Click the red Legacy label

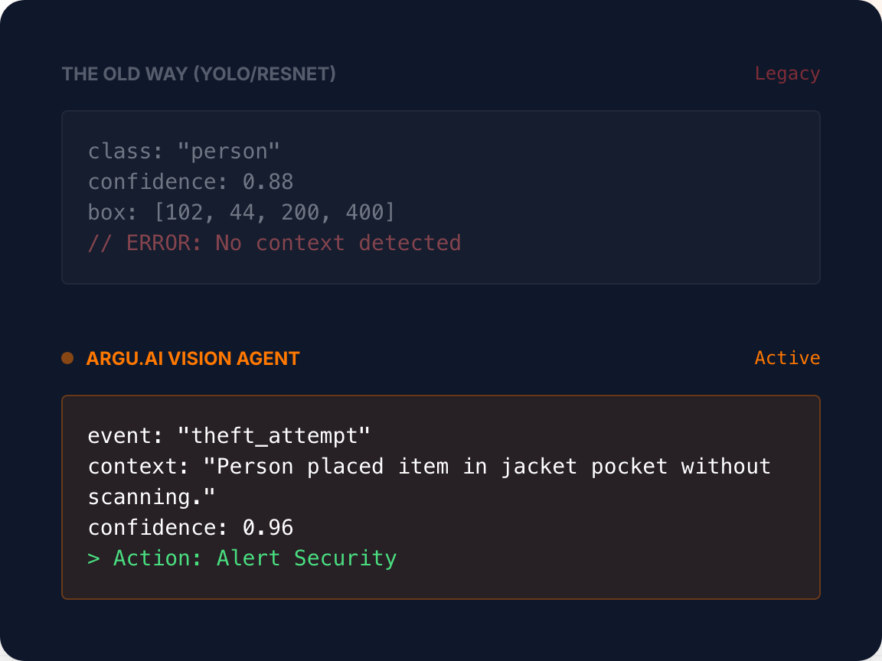coord(787,73)
